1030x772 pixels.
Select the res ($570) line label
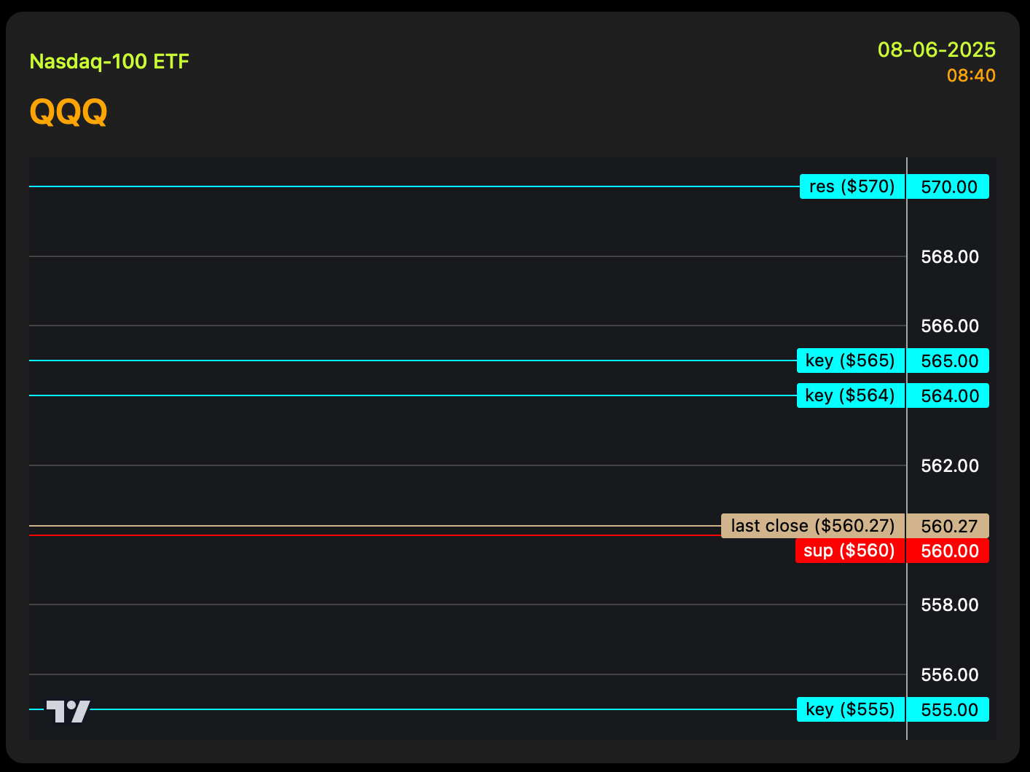coord(852,186)
